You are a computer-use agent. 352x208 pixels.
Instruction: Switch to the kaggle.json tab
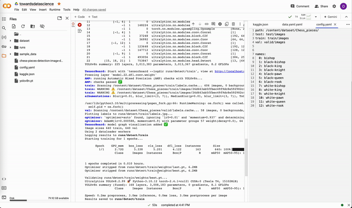click(260, 25)
